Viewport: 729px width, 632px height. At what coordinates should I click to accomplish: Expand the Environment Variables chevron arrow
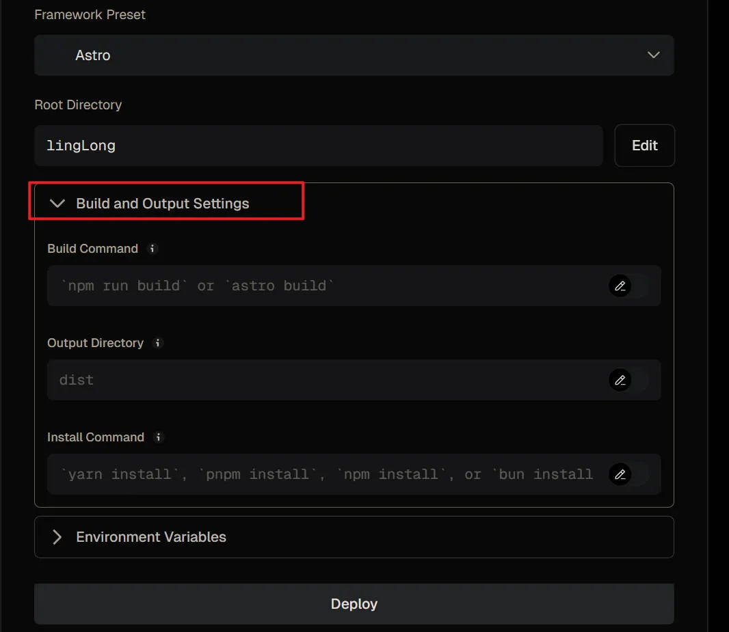(57, 537)
